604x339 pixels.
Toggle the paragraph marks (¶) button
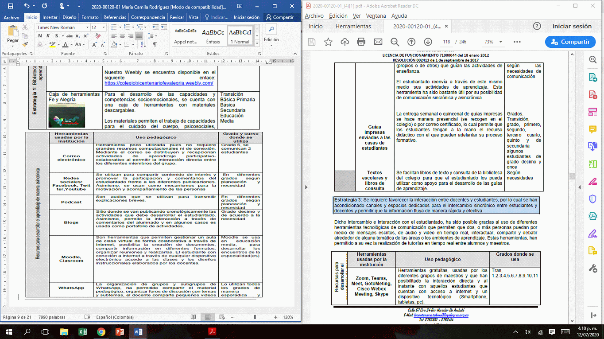tap(155, 44)
